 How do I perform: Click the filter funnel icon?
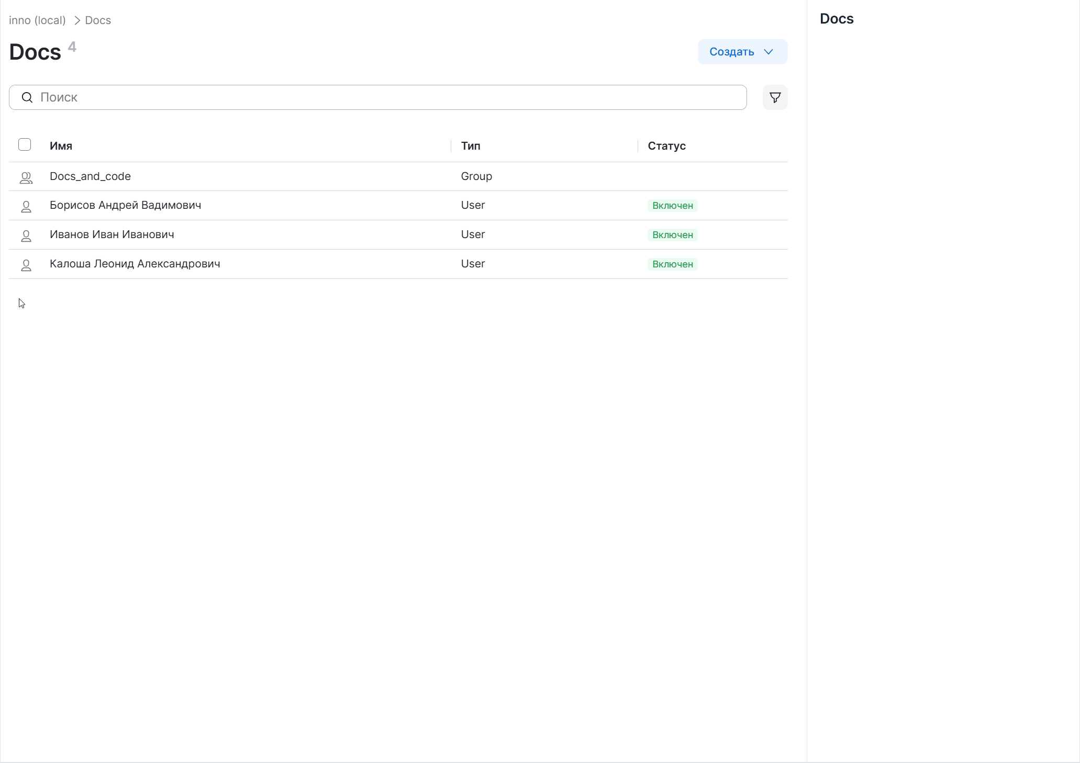point(775,97)
